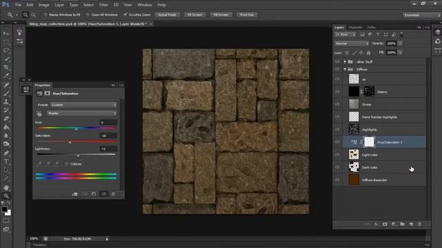
Task: Switch to the Channels tab
Action: [355, 28]
